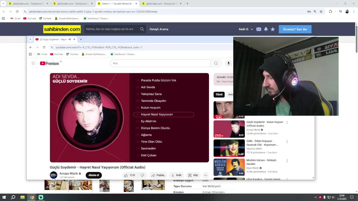358x201 pixels.
Task: Reload the outer sahibinden browser page
Action: coord(17,11)
